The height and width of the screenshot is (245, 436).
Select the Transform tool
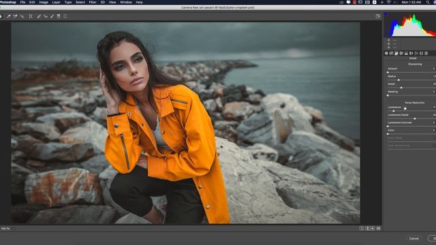point(31,16)
